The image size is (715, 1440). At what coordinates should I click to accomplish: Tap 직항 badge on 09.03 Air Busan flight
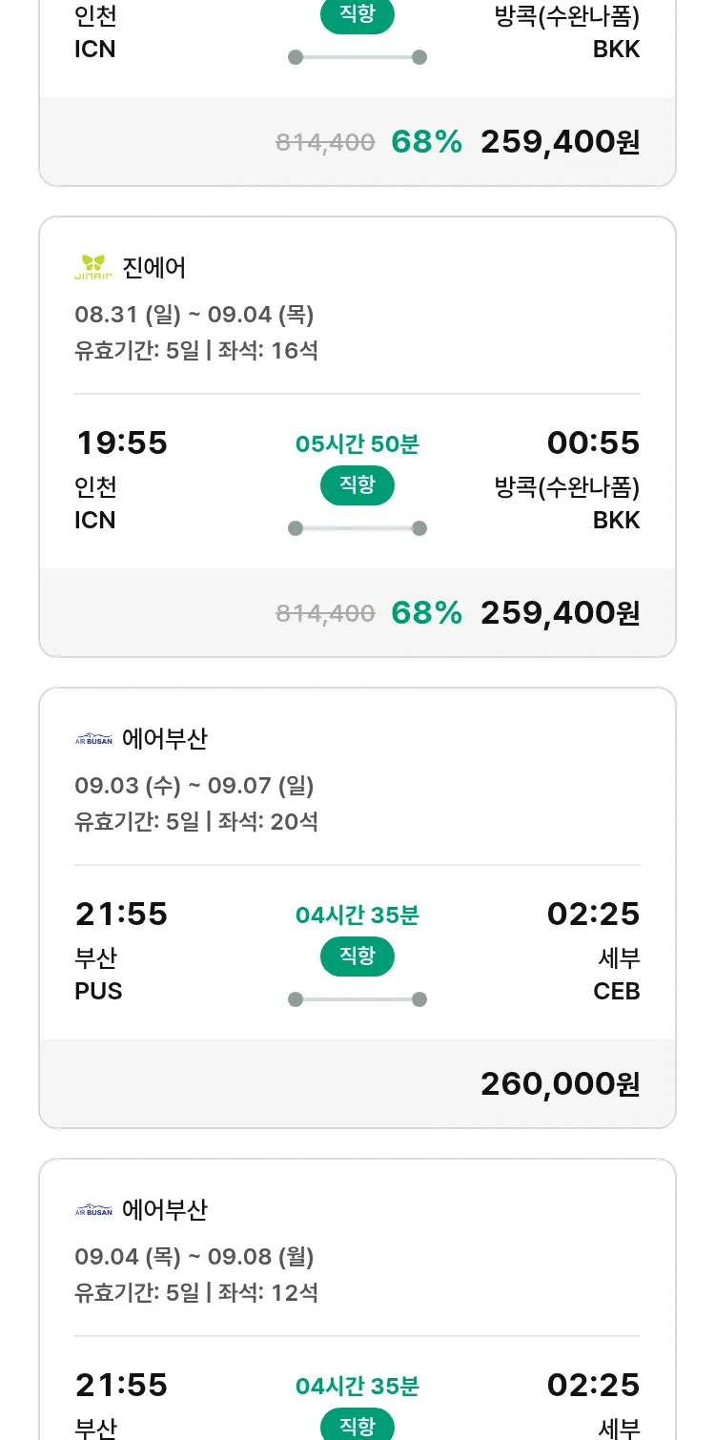357,957
